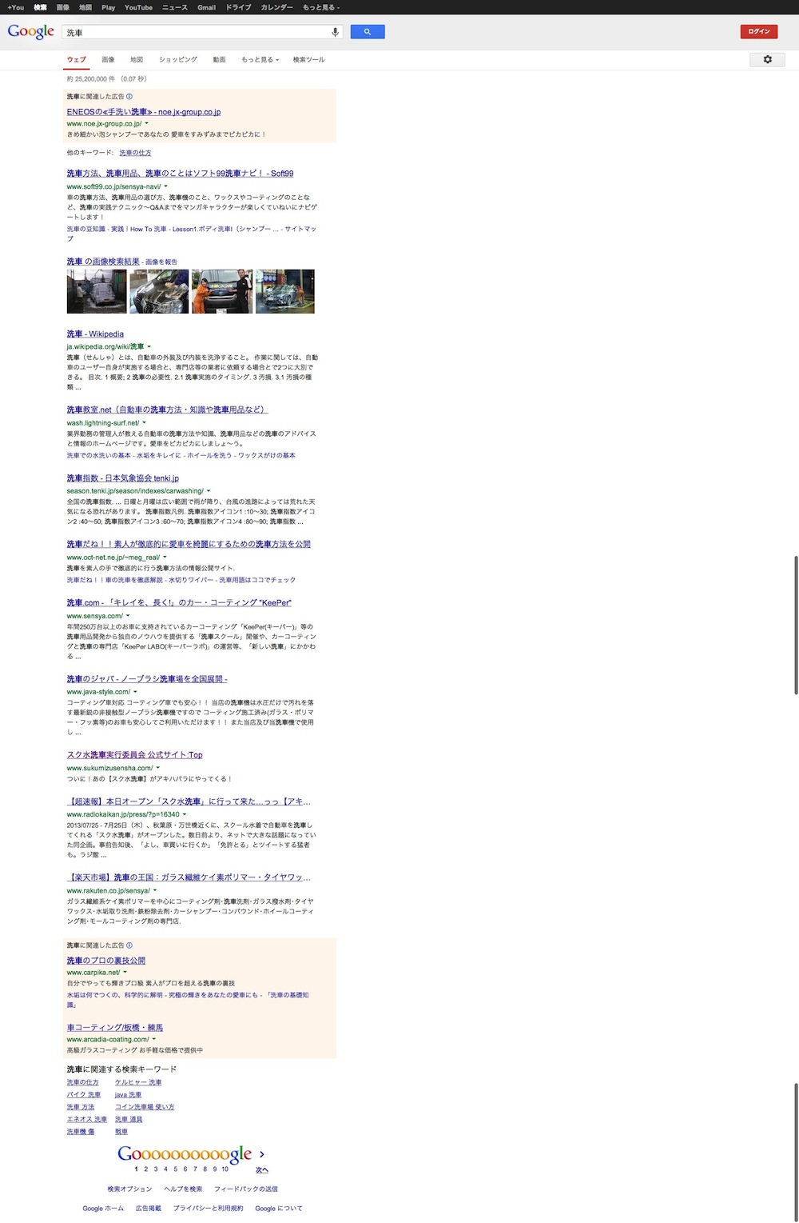799x1223 pixels.
Task: Expand the もっと見る dropdown under search box
Action: pyautogui.click(x=260, y=60)
